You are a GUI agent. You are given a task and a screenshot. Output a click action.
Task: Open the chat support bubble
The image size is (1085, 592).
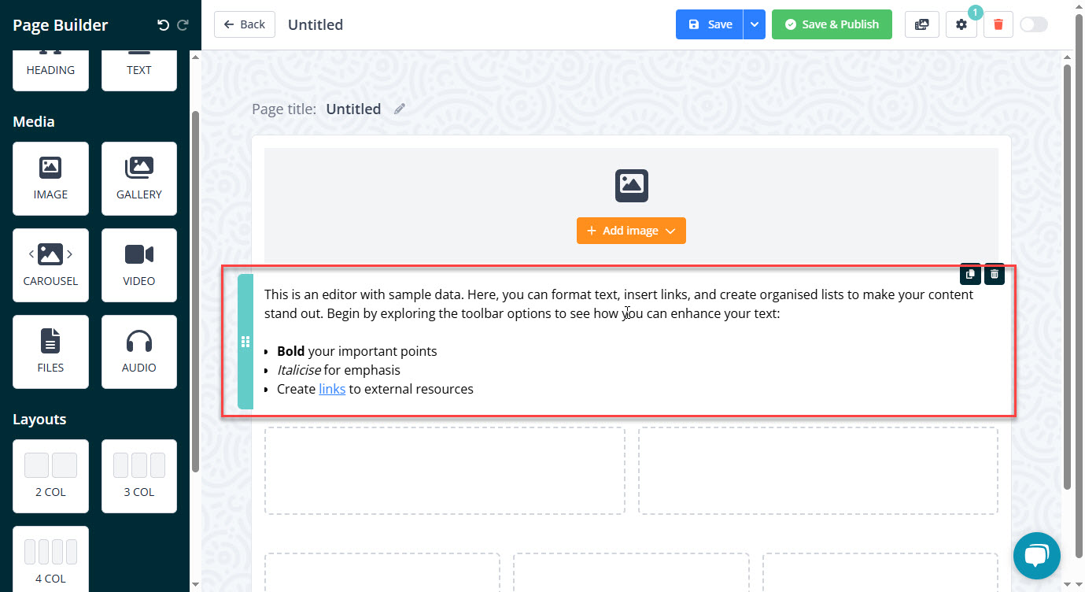click(1036, 556)
